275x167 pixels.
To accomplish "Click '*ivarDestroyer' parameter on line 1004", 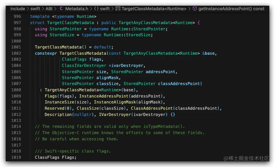I will click(126, 65).
